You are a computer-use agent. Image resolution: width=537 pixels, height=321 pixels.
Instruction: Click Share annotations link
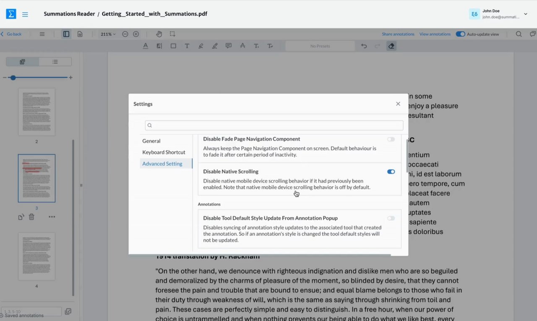(x=398, y=34)
